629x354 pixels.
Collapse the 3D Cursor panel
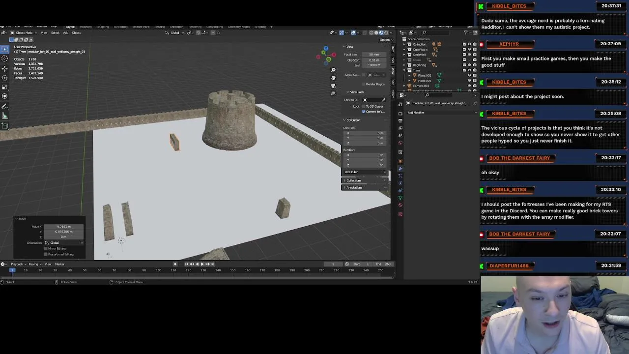coord(352,120)
